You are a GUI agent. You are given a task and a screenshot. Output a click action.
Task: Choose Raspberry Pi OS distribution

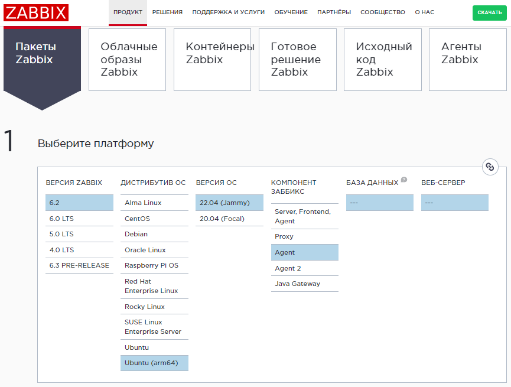(154, 265)
